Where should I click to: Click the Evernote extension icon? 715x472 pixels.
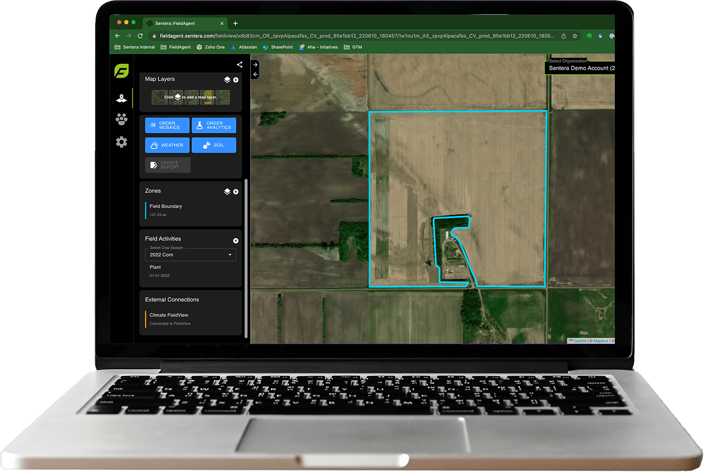click(589, 36)
